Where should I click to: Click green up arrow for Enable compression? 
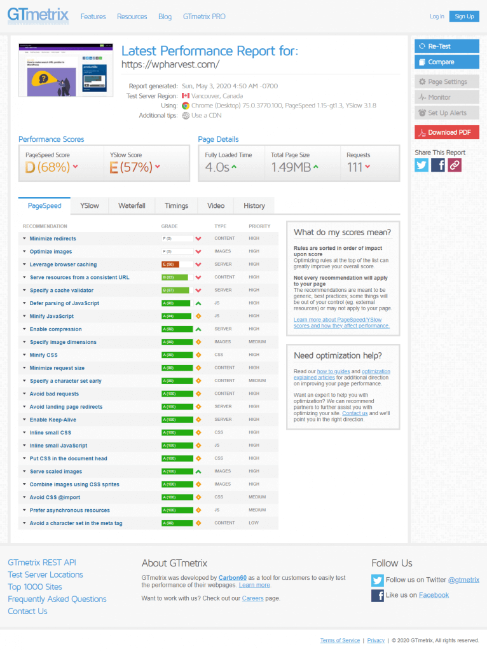(x=198, y=329)
